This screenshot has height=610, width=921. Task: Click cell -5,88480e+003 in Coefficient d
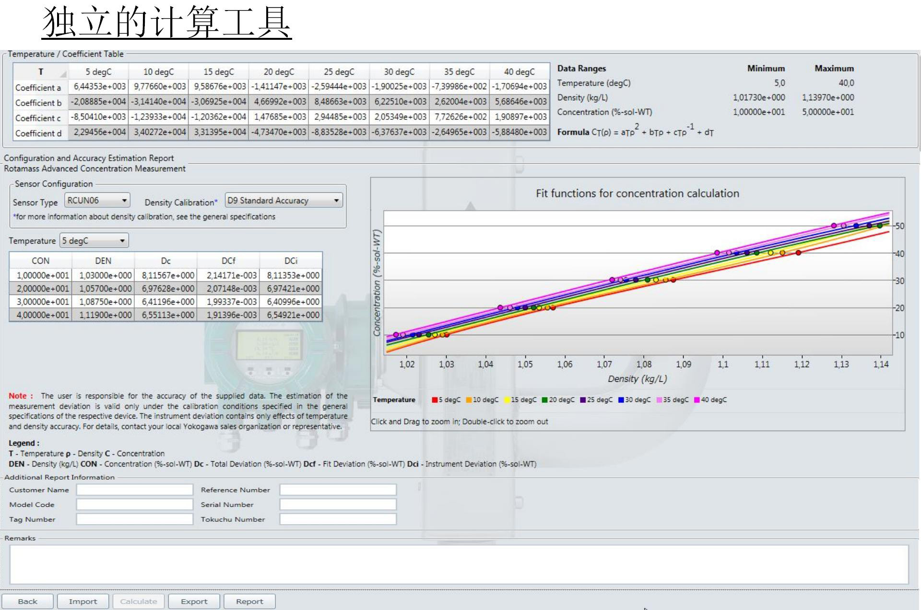[519, 132]
